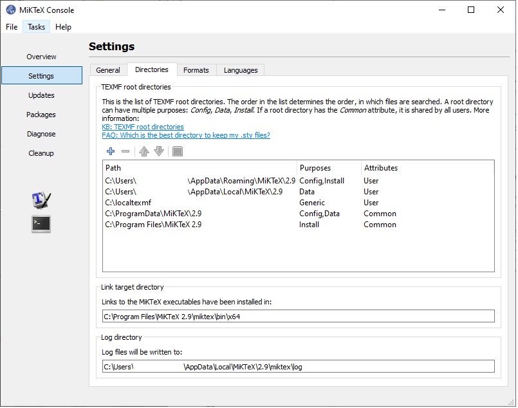The image size is (518, 408).
Task: Select the Directories tab
Action: click(x=152, y=70)
